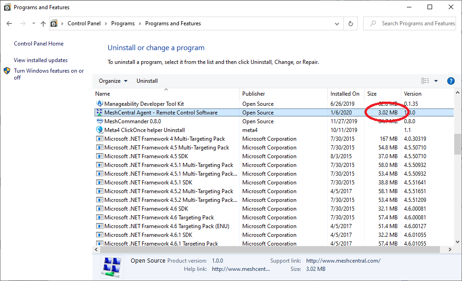Open the Organize dropdown menu
The height and width of the screenshot is (281, 462).
tap(113, 81)
